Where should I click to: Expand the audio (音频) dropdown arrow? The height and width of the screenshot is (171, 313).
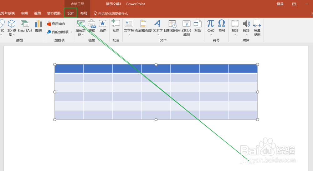(246, 35)
